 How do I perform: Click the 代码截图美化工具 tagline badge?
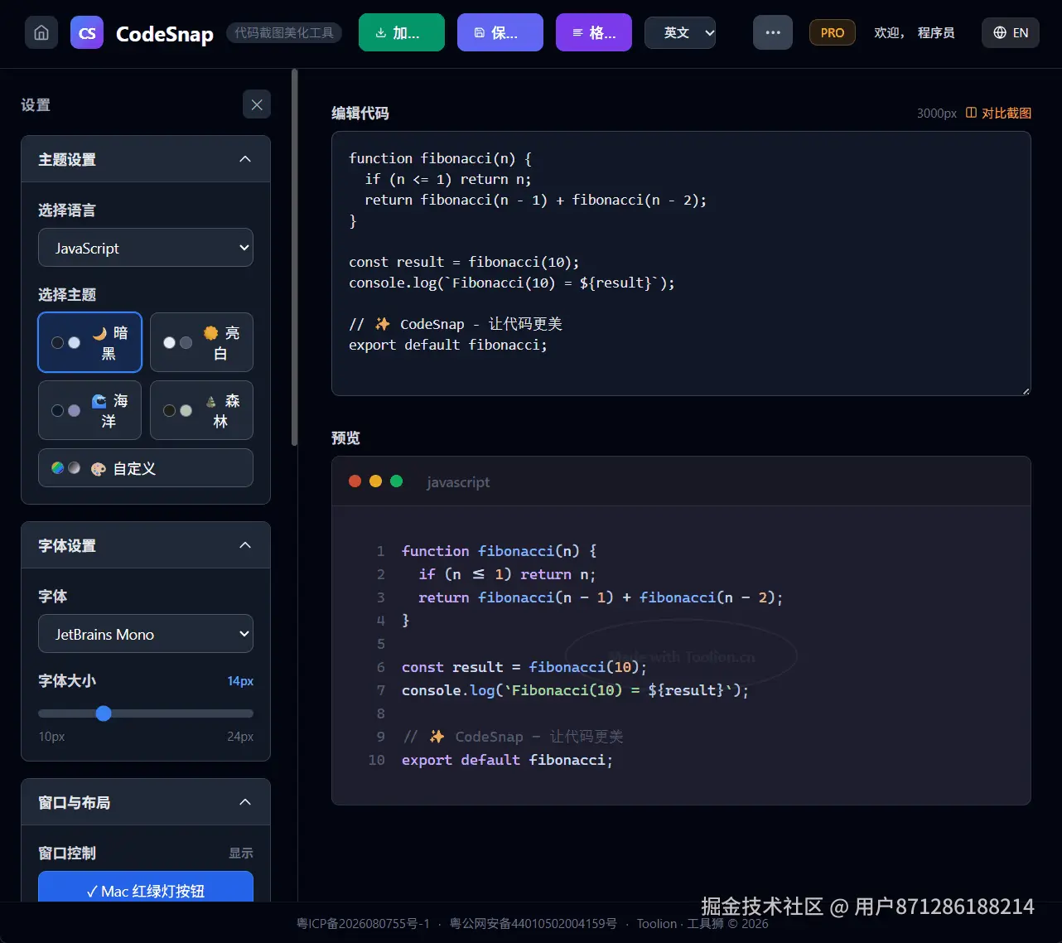point(284,33)
